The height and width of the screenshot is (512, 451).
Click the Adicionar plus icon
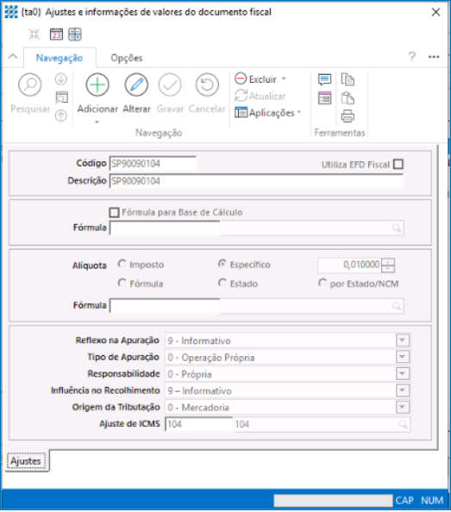(97, 84)
